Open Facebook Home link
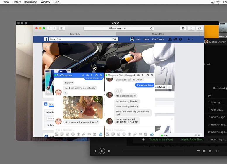Image resolution: width=227 pixels, height=164 pixels. coord(146,39)
